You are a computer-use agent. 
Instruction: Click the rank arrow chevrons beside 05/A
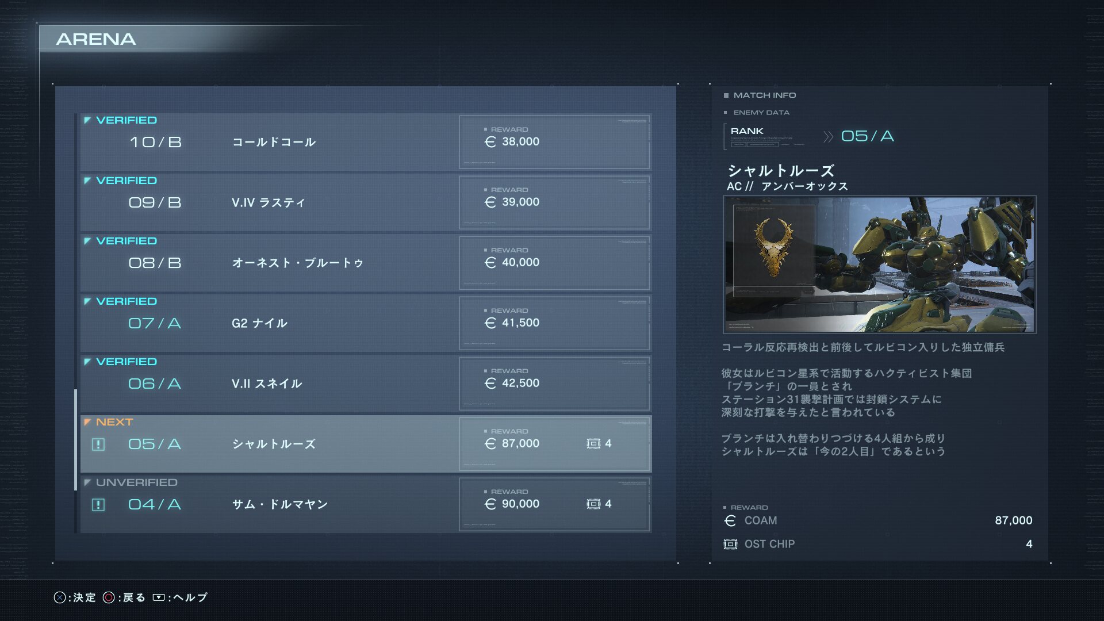point(828,136)
